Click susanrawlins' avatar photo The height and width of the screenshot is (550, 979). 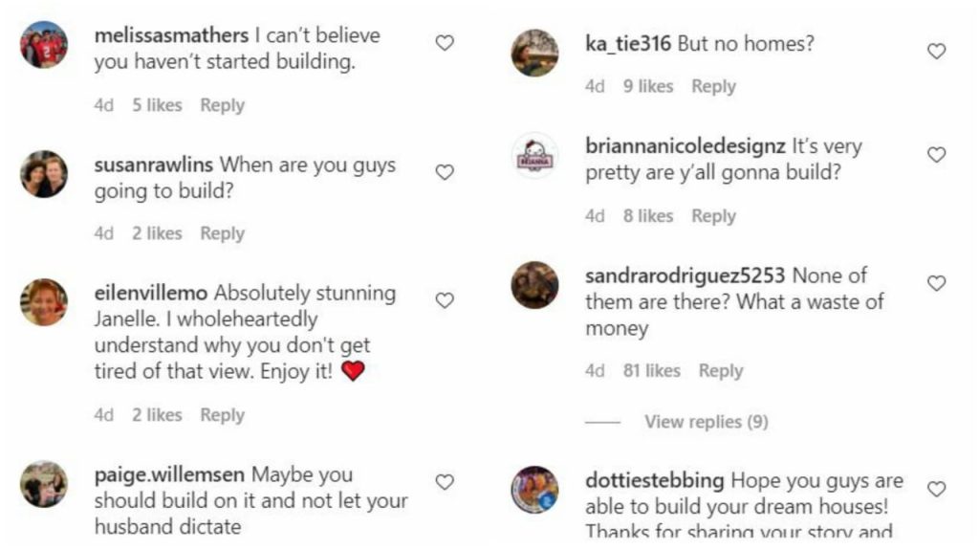coord(44,174)
